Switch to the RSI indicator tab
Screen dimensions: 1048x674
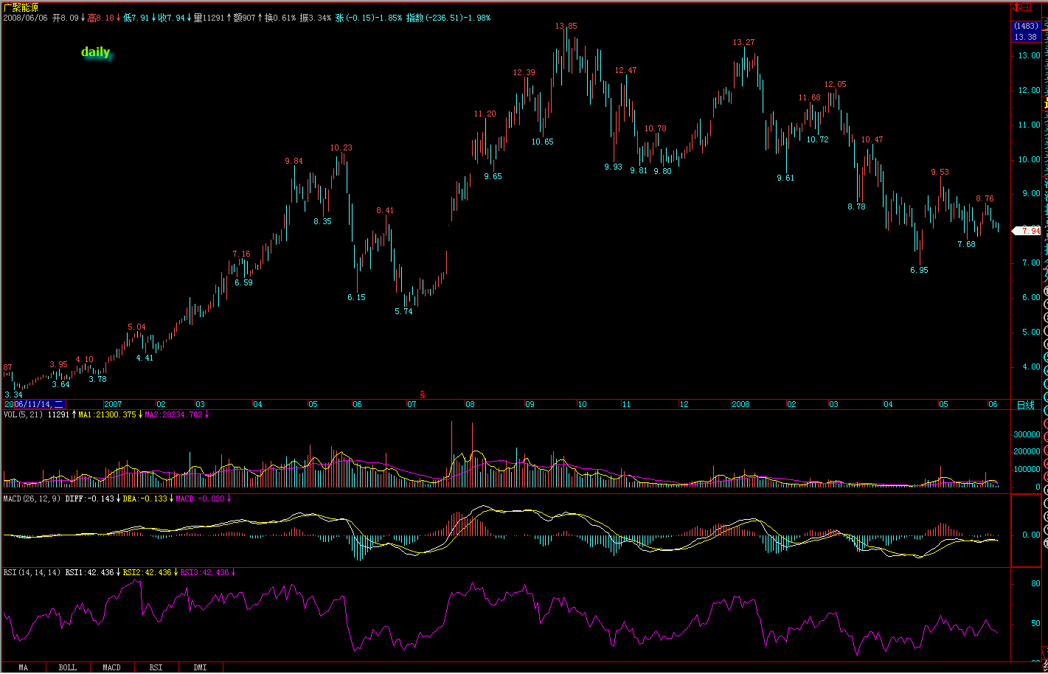pyautogui.click(x=156, y=667)
